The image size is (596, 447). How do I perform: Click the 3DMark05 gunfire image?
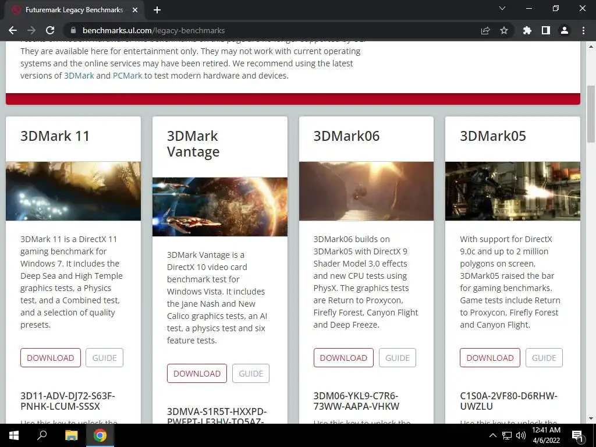pyautogui.click(x=513, y=191)
